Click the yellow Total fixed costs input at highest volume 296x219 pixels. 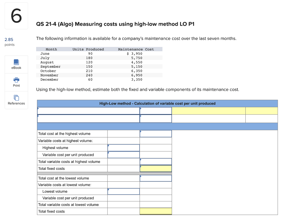pos(156,168)
